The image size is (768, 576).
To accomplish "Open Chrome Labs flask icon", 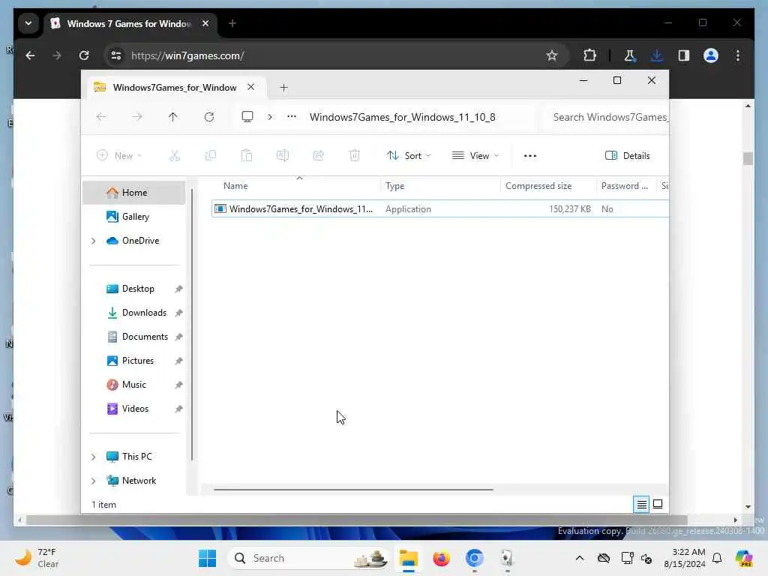I will click(630, 55).
